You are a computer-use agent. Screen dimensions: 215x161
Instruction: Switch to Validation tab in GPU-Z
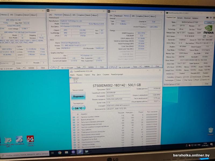point(195,18)
